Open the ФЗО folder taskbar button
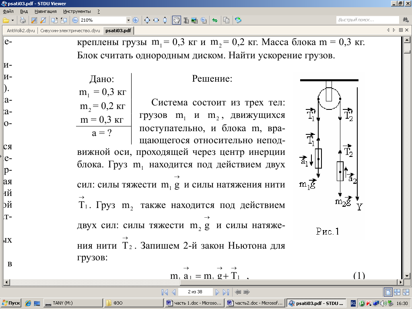 tap(134, 303)
